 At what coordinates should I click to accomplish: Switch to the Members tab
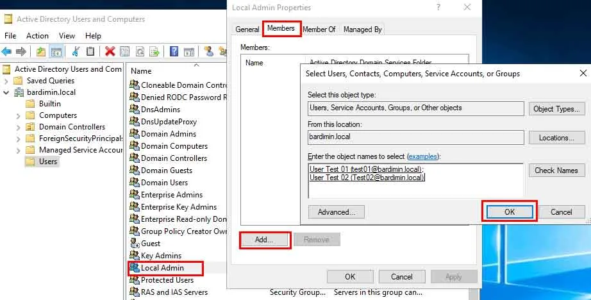coord(281,29)
